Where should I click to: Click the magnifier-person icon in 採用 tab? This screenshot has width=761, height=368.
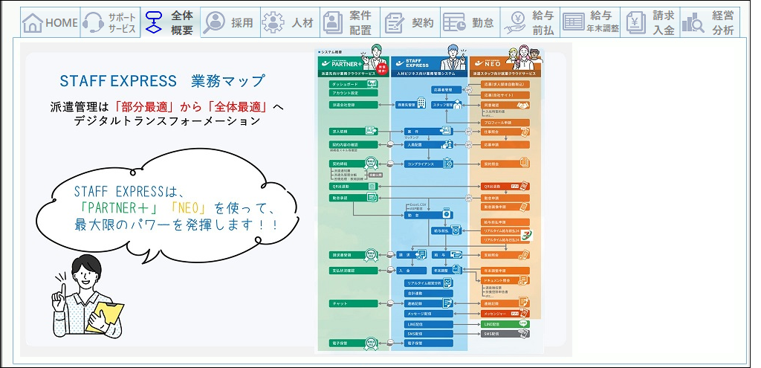coord(214,22)
